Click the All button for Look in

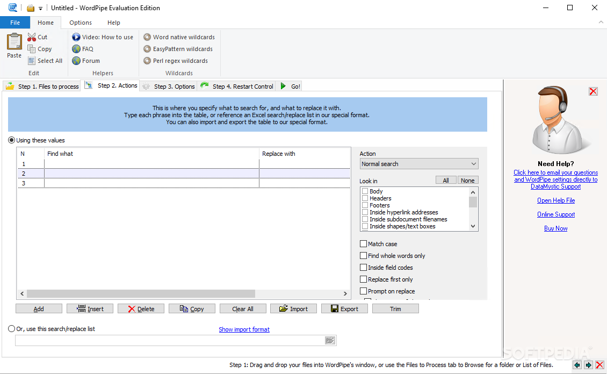coord(445,181)
